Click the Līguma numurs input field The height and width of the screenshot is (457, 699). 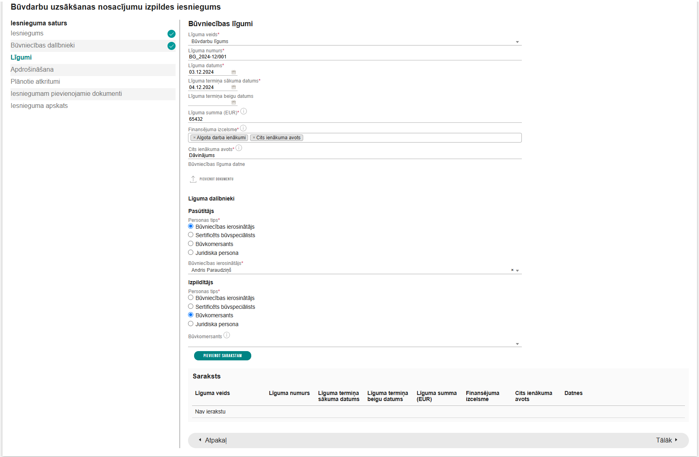tap(355, 57)
